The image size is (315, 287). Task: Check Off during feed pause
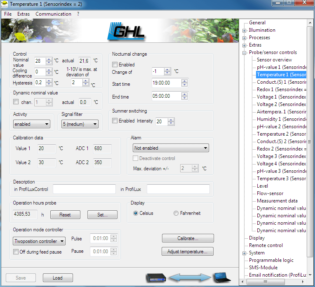(x=16, y=252)
